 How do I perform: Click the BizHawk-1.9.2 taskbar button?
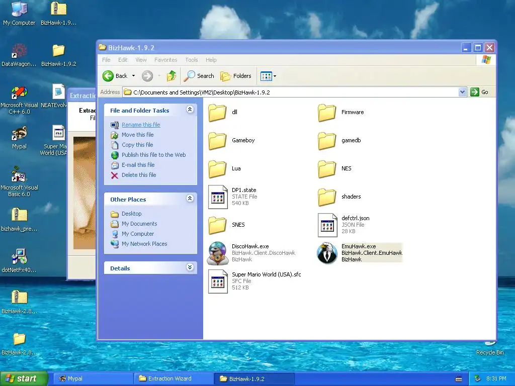click(254, 378)
